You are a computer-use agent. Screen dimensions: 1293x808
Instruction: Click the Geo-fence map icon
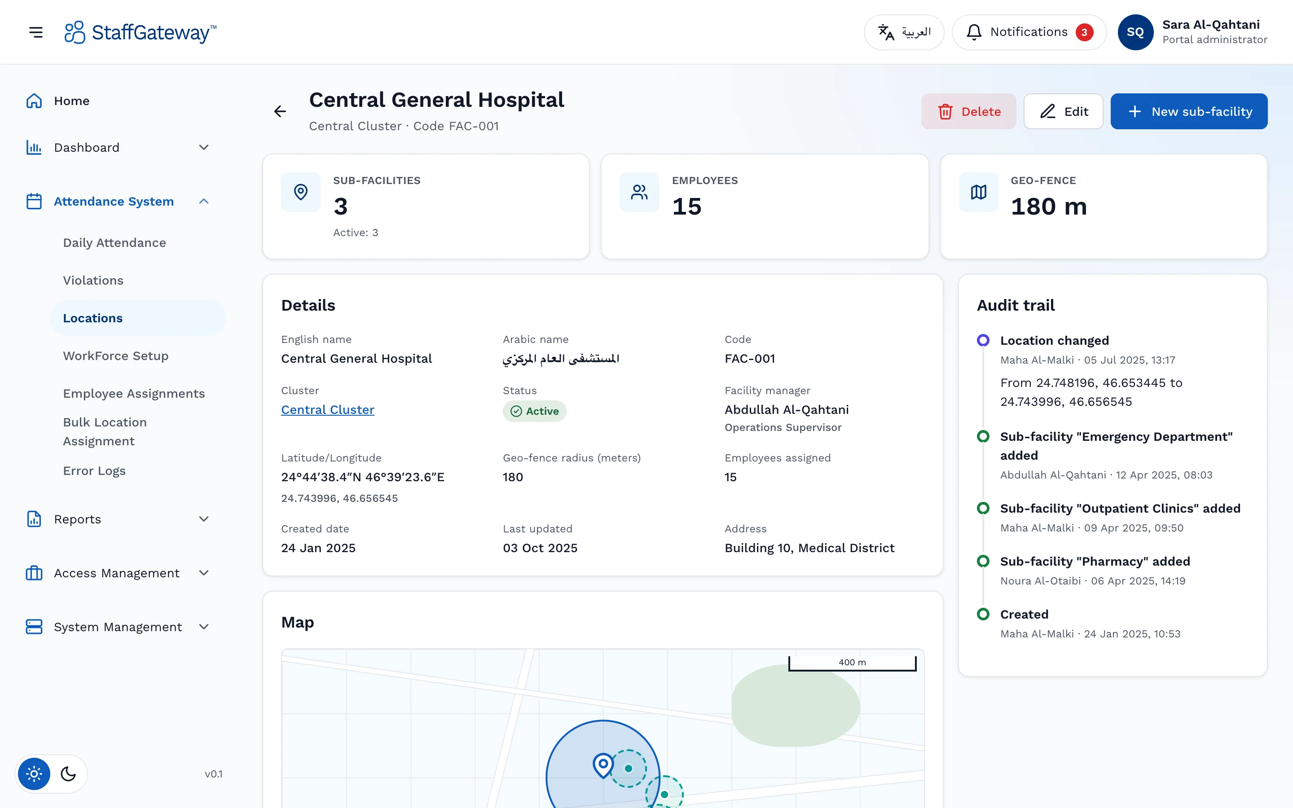978,192
